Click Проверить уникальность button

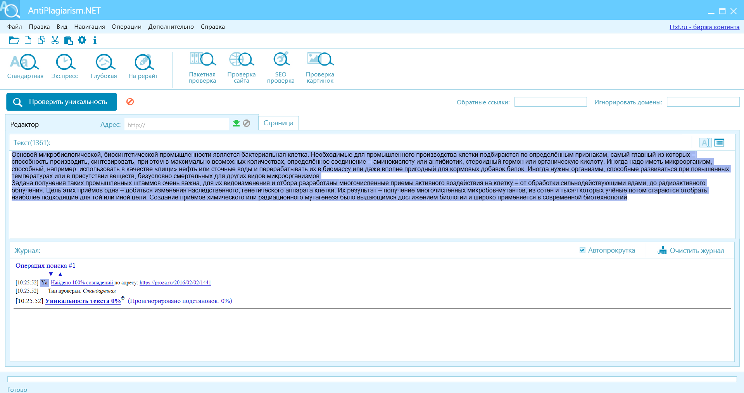point(62,102)
